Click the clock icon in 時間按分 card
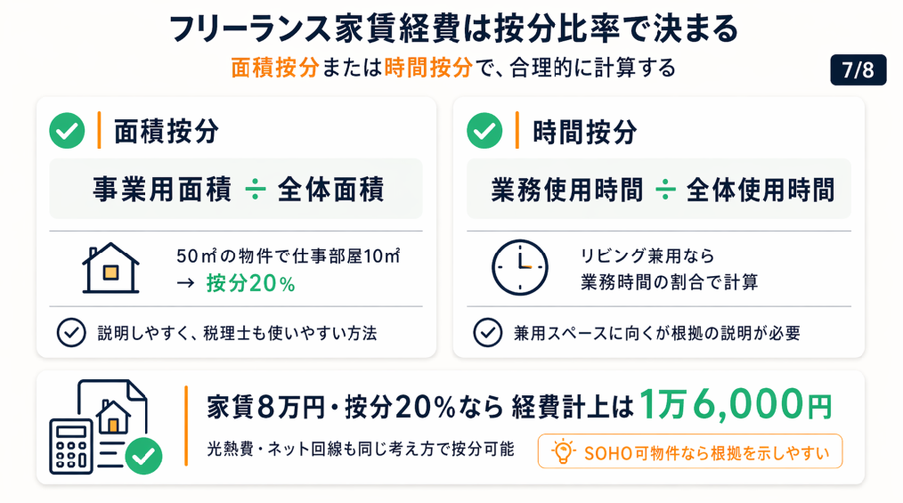 coord(520,267)
